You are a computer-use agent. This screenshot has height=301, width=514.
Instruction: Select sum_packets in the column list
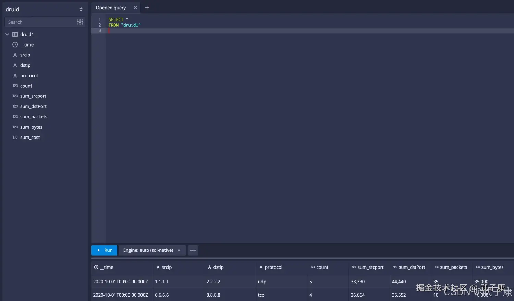[x=34, y=116]
